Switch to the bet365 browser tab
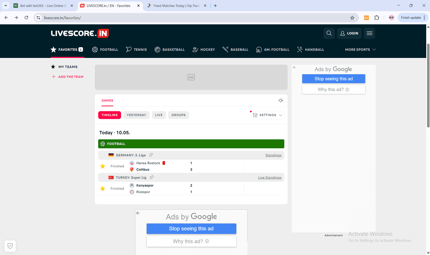430x255 pixels. (43, 6)
